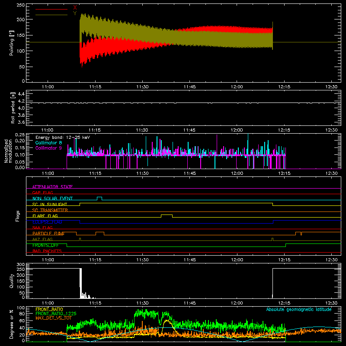The image size is (346, 346).
Task: Click the 250 tick on Pointing axis
Action: 20,5
